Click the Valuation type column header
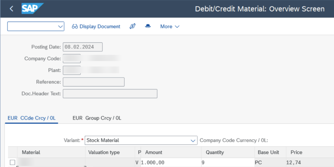334x167 pixels. (x=110, y=152)
